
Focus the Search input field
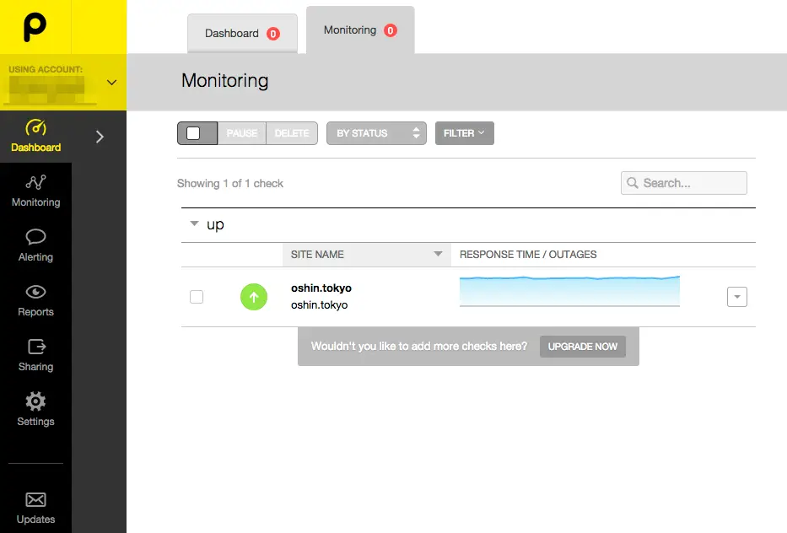click(x=692, y=183)
